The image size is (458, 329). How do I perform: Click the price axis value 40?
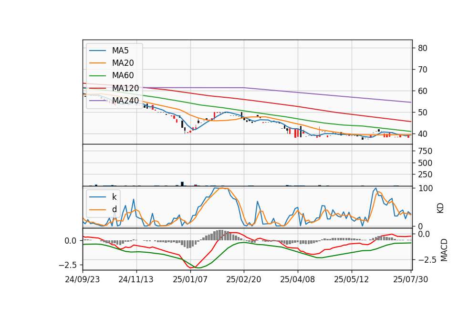[x=422, y=134]
